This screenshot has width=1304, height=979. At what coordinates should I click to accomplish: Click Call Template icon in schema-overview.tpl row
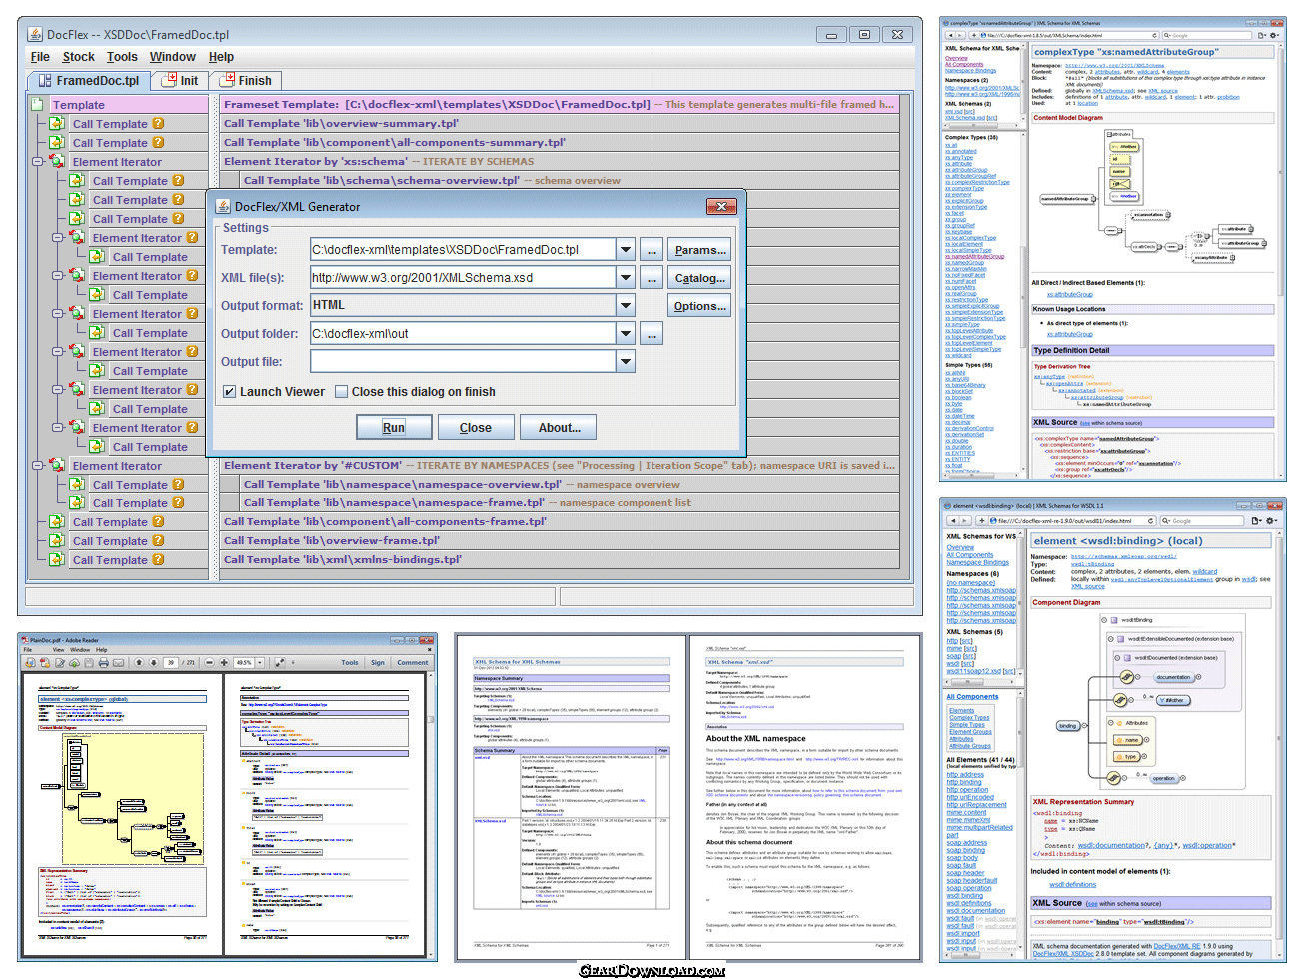(77, 180)
